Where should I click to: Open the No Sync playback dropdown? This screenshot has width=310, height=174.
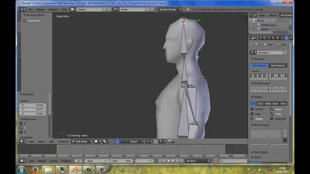[198, 161]
